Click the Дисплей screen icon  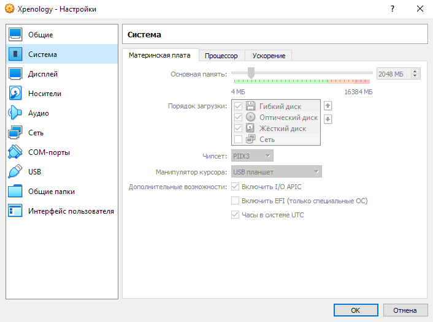pyautogui.click(x=15, y=73)
